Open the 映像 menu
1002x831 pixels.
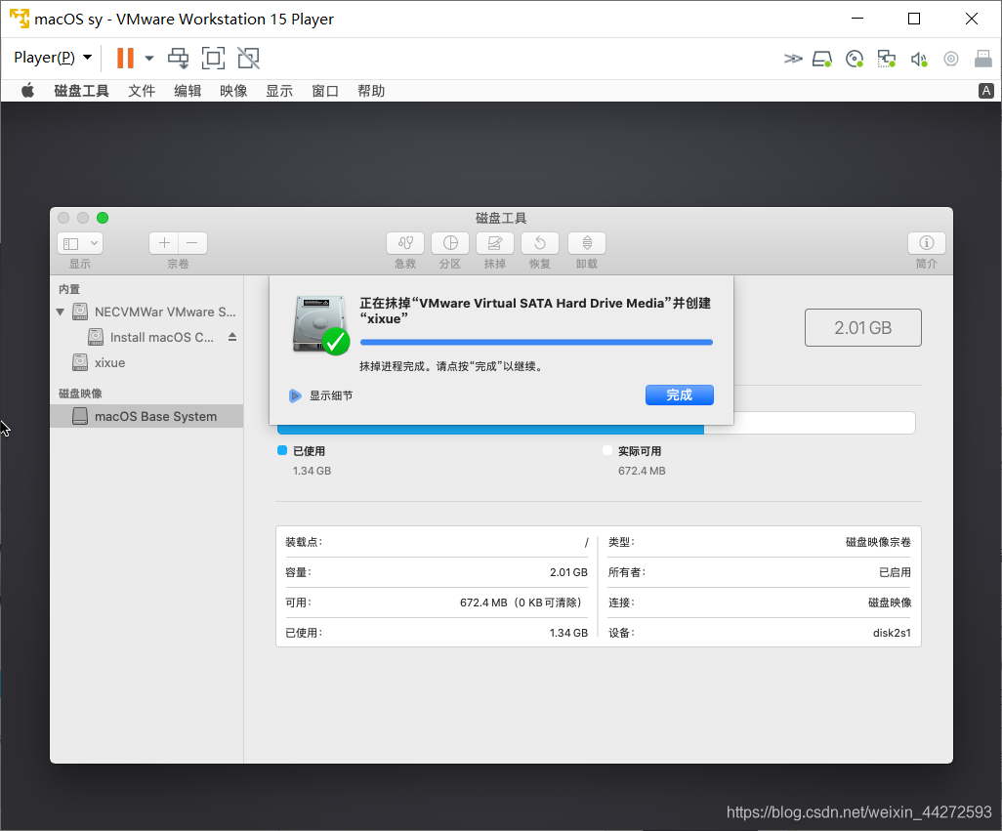233,91
